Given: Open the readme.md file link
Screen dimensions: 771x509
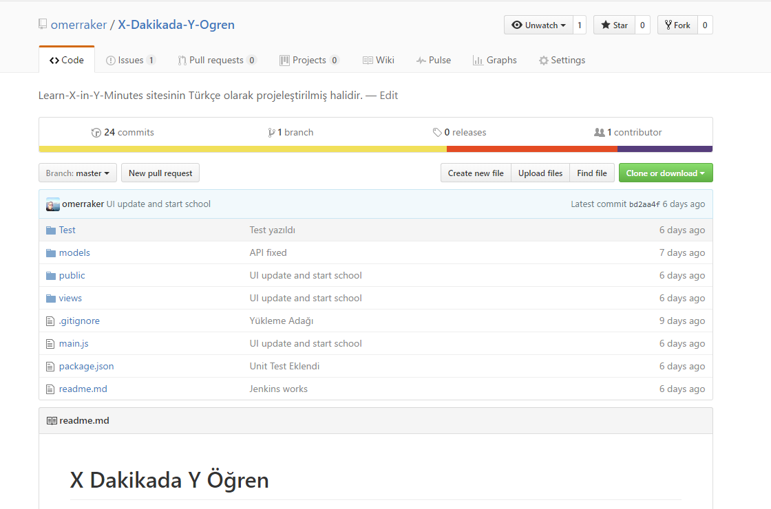Looking at the screenshot, I should [83, 389].
